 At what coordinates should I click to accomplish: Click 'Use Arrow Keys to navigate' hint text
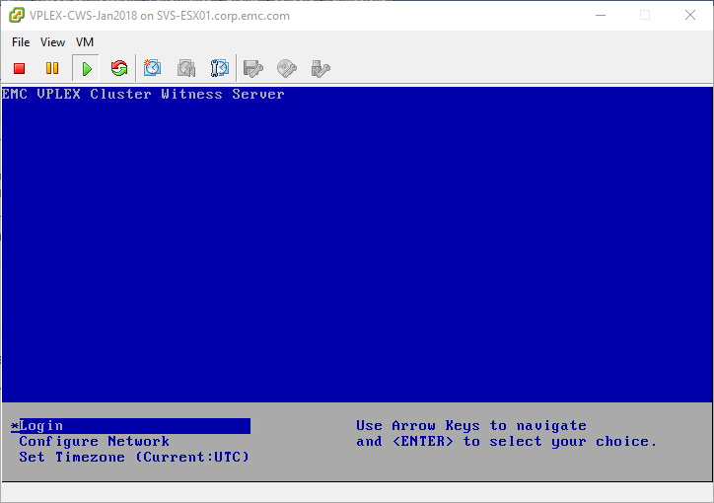coord(471,426)
